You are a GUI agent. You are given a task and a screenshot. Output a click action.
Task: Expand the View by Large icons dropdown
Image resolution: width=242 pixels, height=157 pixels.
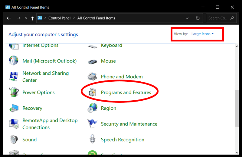click(x=202, y=34)
